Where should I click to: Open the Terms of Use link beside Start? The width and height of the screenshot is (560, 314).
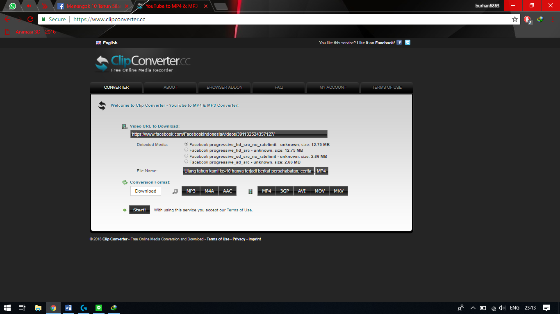239,210
